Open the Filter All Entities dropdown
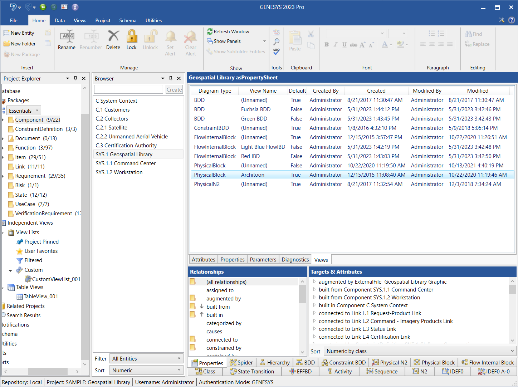The height and width of the screenshot is (387, 518). pyautogui.click(x=146, y=359)
